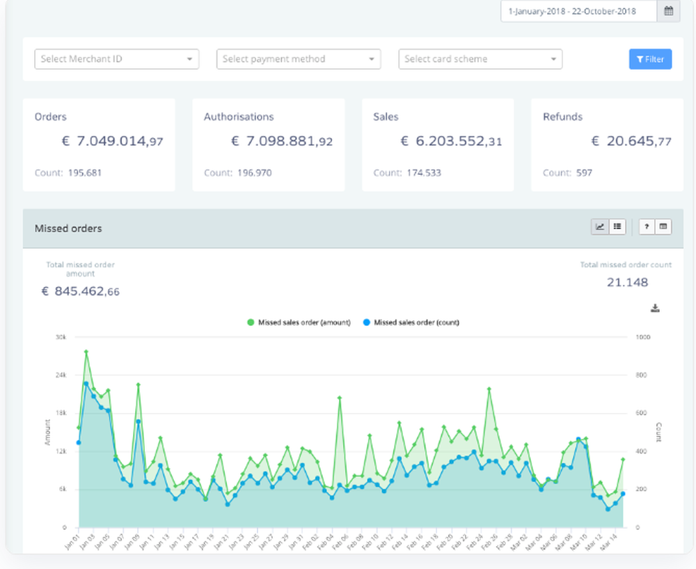
Task: Click the Orders count 195.681
Action: 85,173
